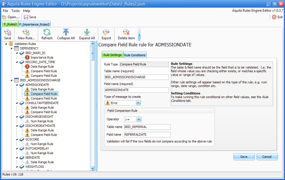Click the Delete item toolbar icon

[126, 32]
